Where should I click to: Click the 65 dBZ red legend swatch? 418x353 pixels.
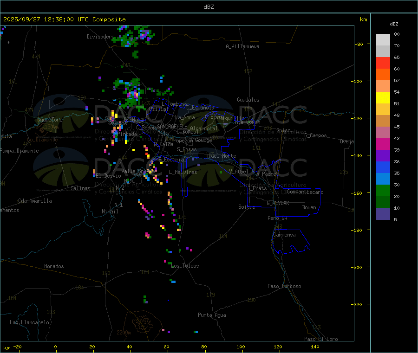click(x=383, y=63)
